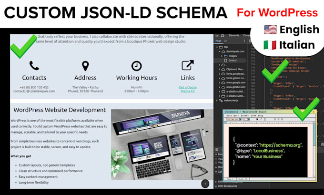Show more tabs with the double chevron beside Page
The width and height of the screenshot is (324, 195).
click(225, 41)
